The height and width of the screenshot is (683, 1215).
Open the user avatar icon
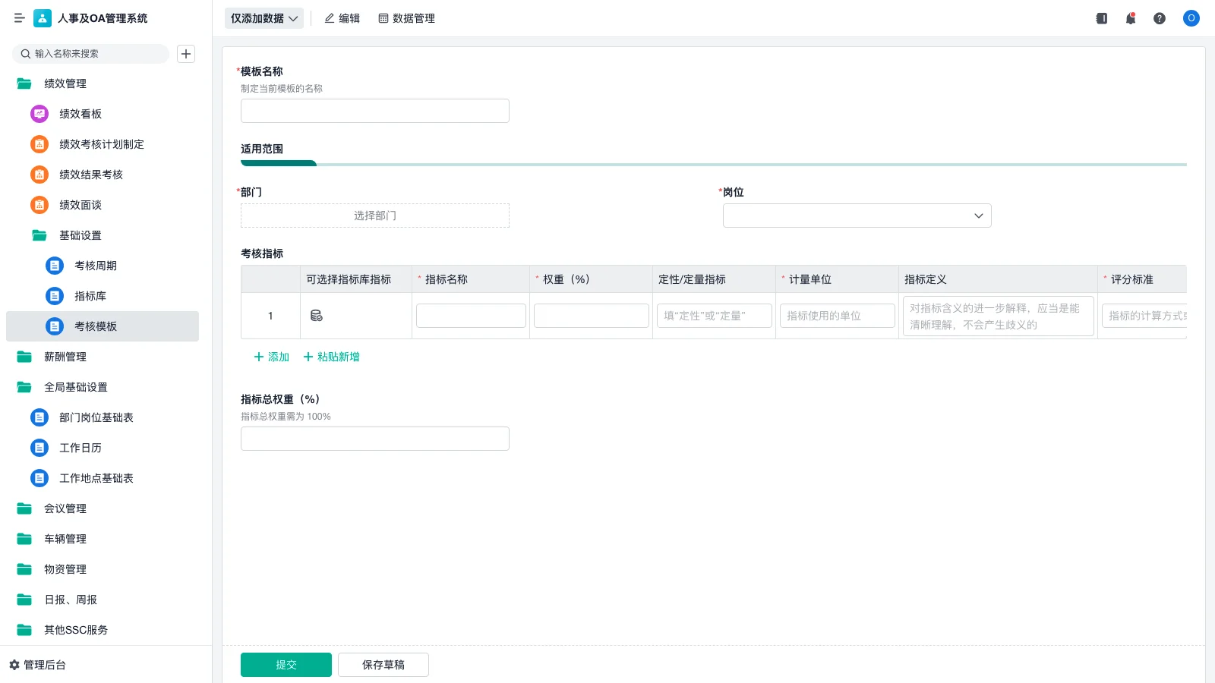click(x=1191, y=18)
